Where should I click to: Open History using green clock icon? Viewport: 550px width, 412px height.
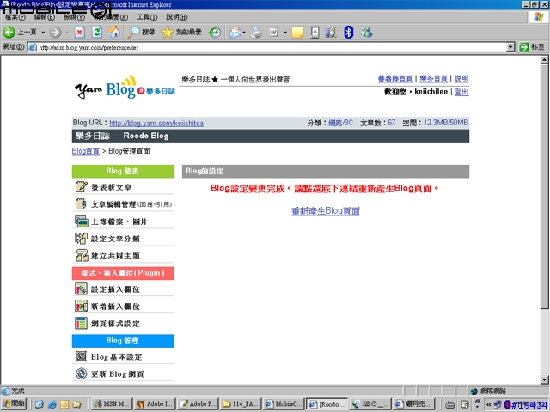tap(214, 33)
